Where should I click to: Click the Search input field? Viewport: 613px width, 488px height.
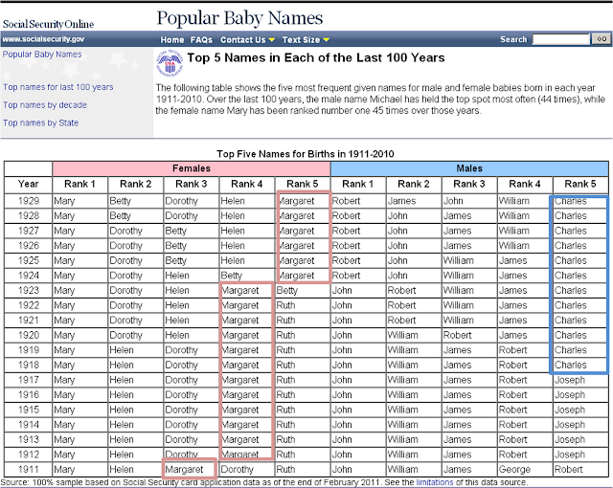pos(560,39)
